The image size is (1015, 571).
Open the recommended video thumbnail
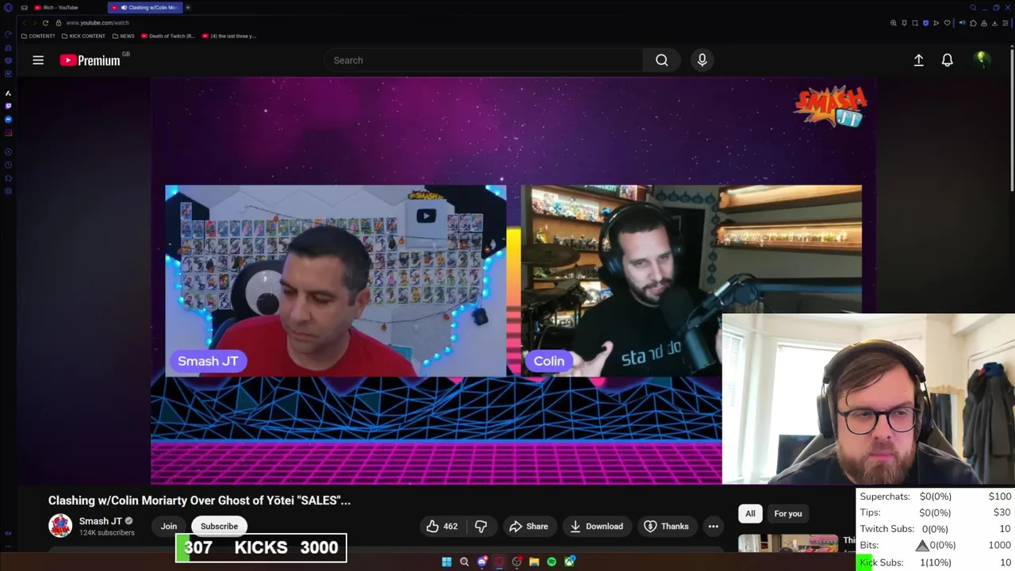point(787,543)
